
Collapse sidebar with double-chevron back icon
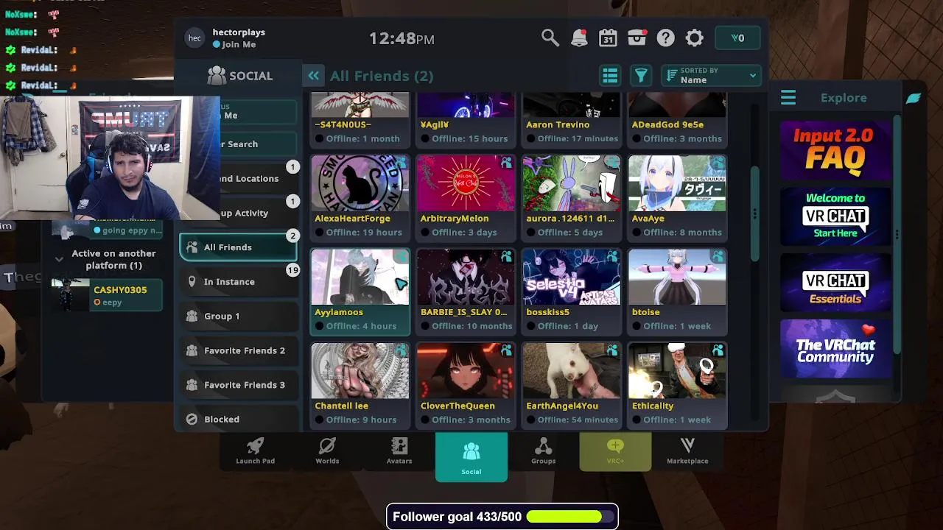coord(314,76)
